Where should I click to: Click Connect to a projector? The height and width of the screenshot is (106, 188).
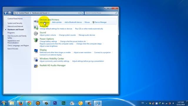click(x=103, y=52)
